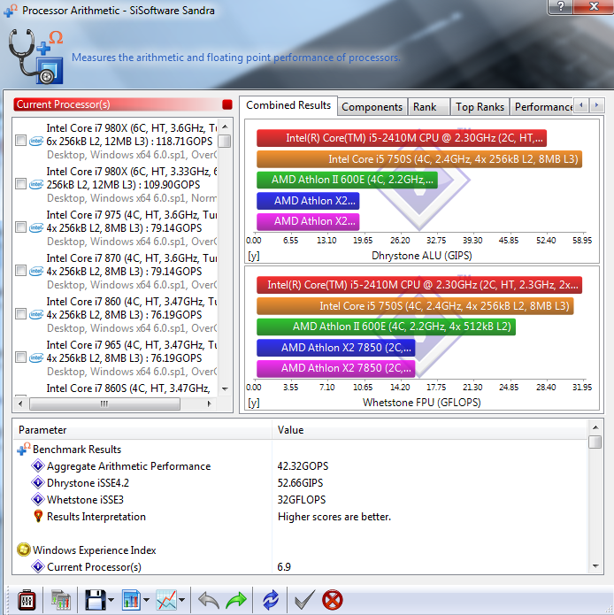Click [y] axis toggle under Dhrystone chart
The image size is (614, 615).
(254, 256)
